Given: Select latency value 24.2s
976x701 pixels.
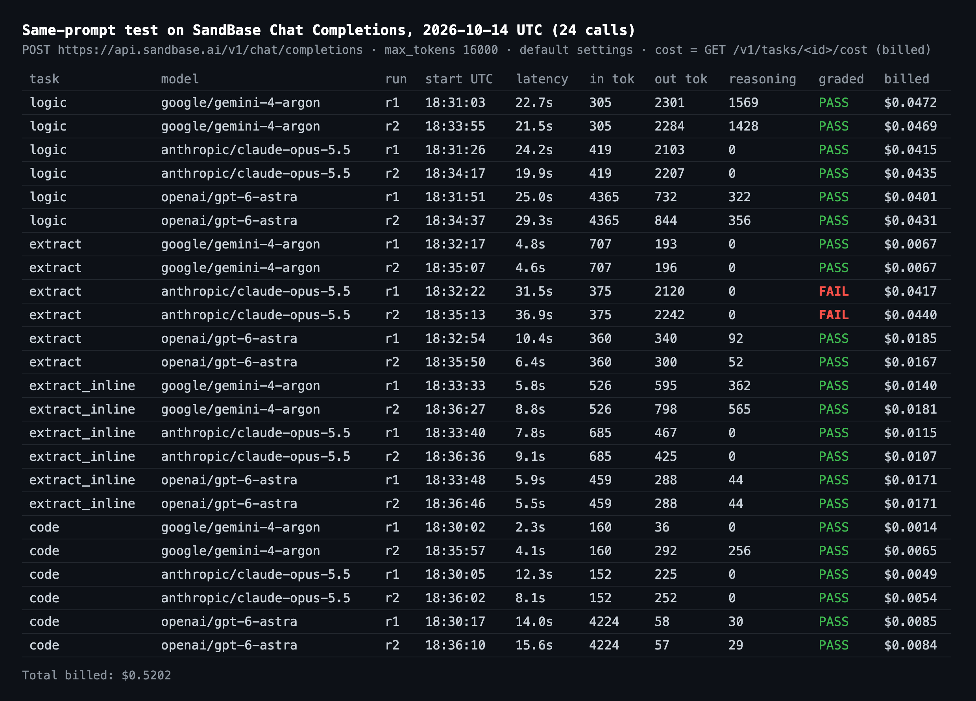Looking at the screenshot, I should point(534,150).
